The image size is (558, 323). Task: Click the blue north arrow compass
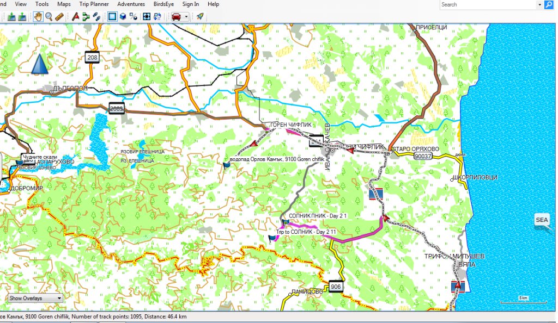click(x=39, y=64)
